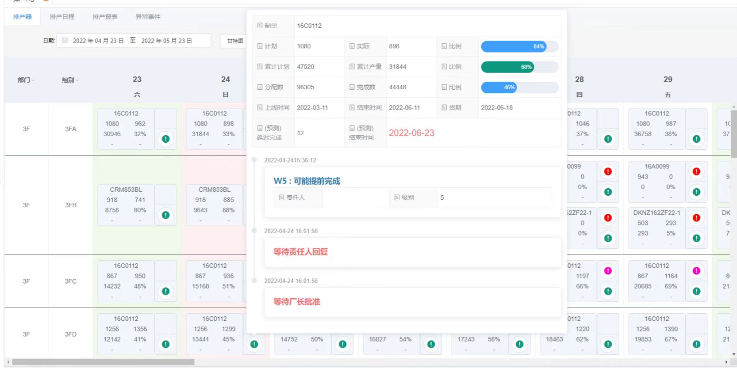Switch to the 排产日程 tab
The image size is (737, 380).
[x=62, y=17]
